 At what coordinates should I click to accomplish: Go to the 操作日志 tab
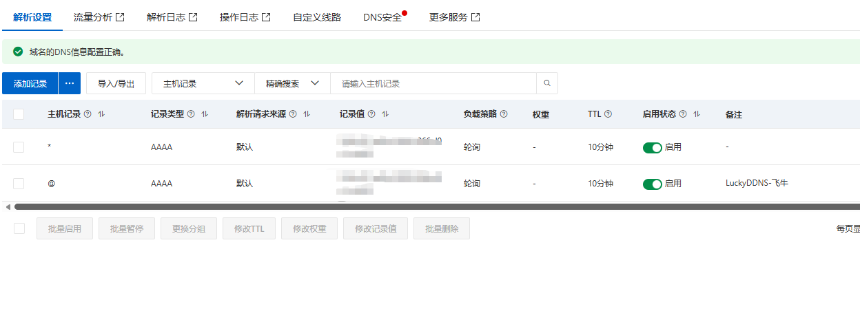point(245,17)
